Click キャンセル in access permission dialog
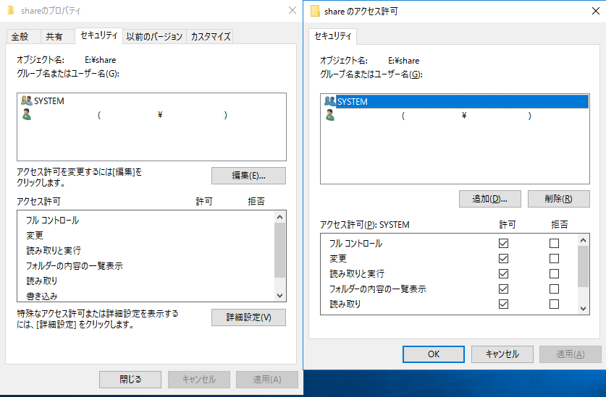This screenshot has width=606, height=397. coord(502,354)
